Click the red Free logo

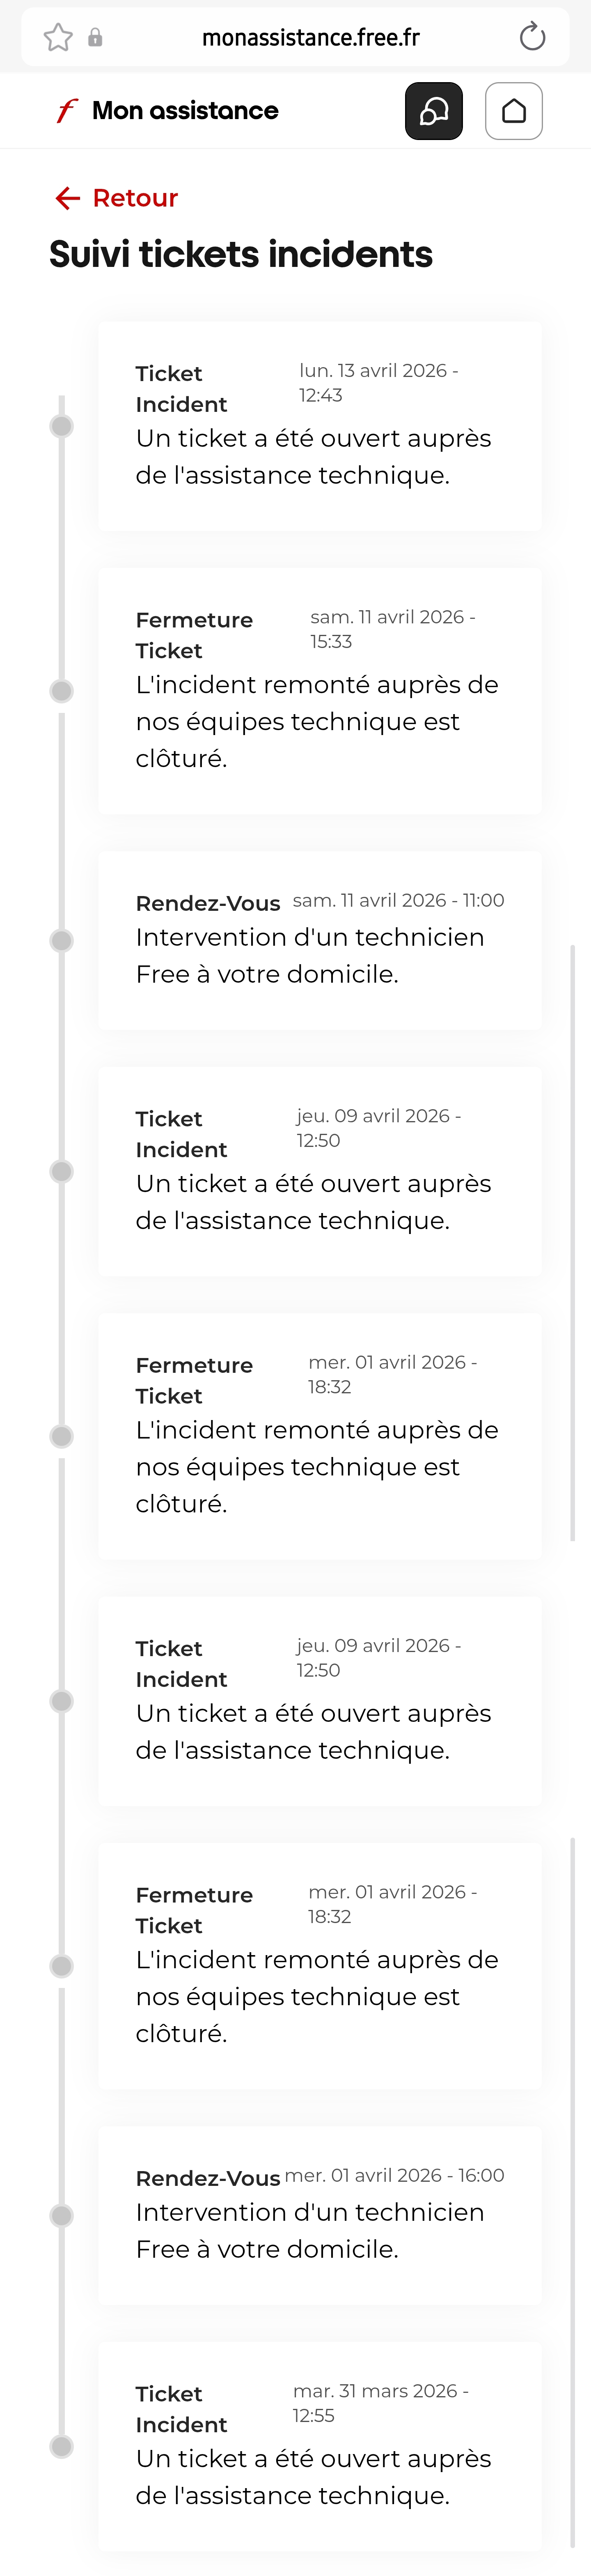tap(66, 111)
